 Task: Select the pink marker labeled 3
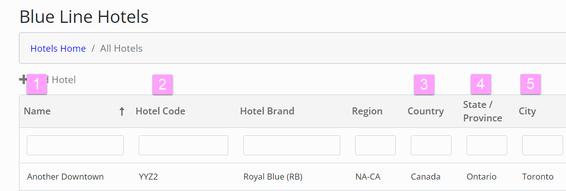(x=424, y=85)
